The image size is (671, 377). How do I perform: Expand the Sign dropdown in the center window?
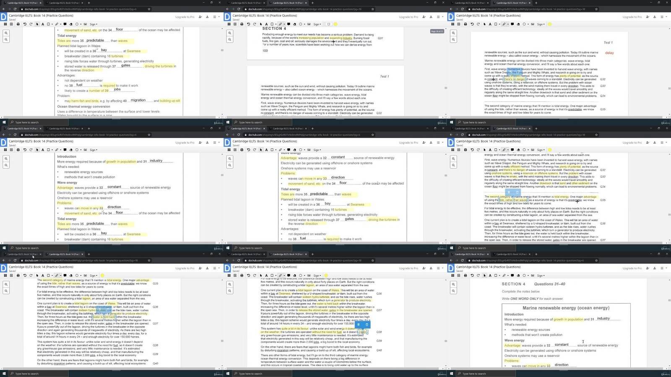tap(317, 150)
